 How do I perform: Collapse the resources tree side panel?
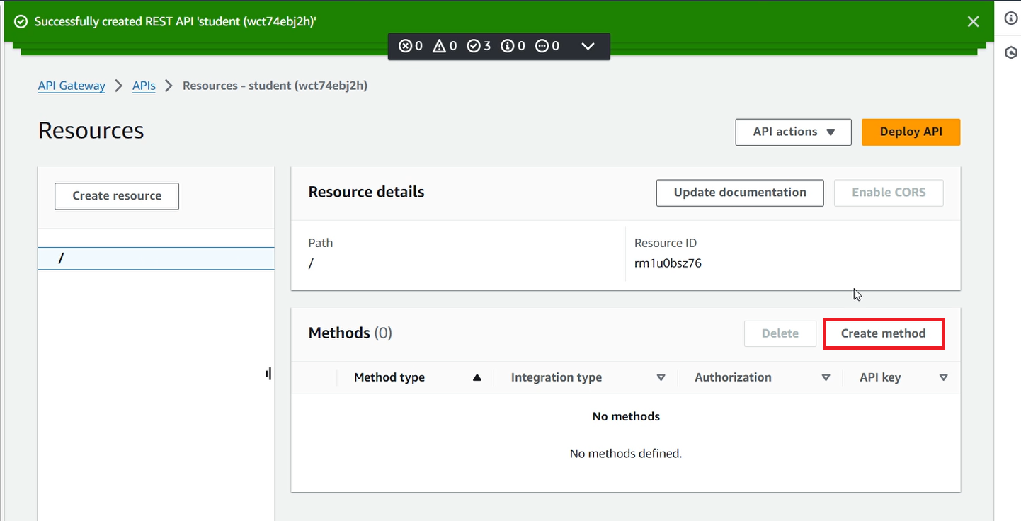pyautogui.click(x=268, y=373)
